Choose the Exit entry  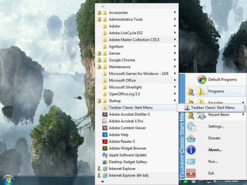pos(211,173)
